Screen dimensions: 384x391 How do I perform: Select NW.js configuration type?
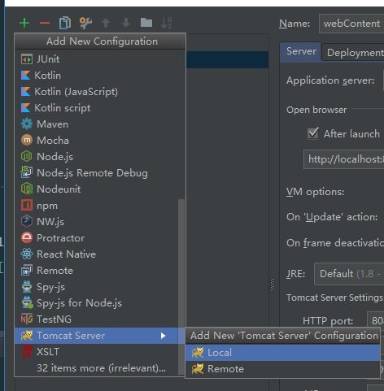[x=96, y=222]
